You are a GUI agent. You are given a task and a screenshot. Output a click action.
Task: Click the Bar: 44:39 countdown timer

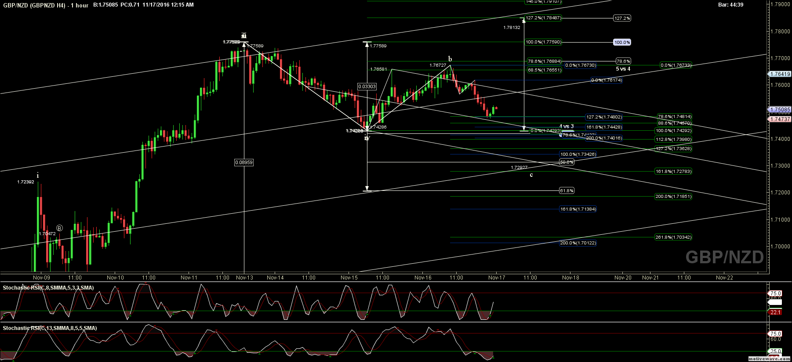tap(730, 5)
